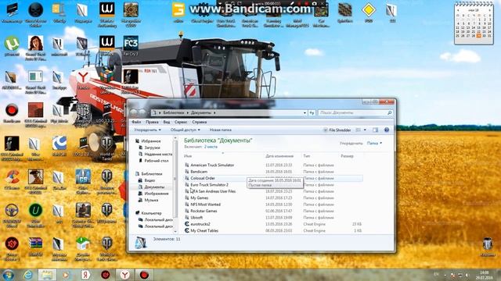Select Видео under Библиотеки
501x281 pixels.
[x=150, y=180]
